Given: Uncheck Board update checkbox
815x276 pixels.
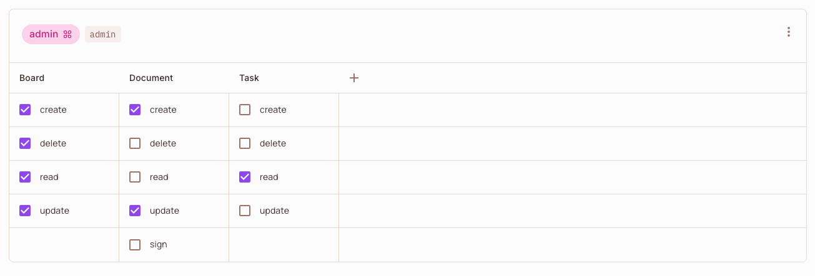Looking at the screenshot, I should pyautogui.click(x=25, y=211).
